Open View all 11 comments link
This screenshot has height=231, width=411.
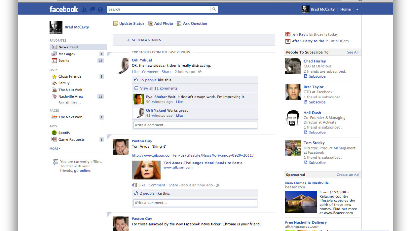tap(159, 88)
